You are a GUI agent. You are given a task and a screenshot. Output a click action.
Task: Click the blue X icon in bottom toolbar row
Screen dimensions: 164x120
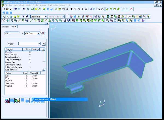[x=115, y=21]
